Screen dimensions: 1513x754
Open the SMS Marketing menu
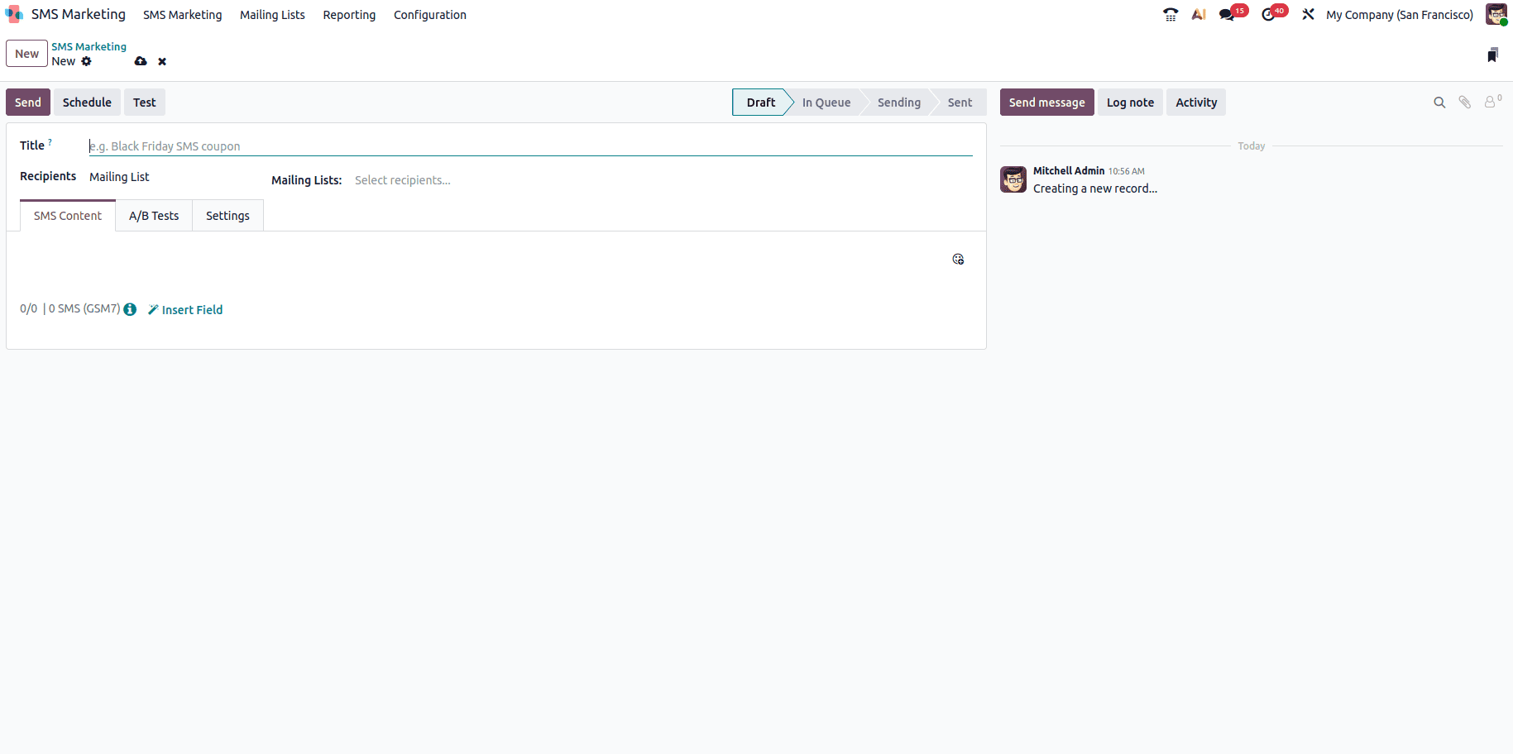(182, 15)
